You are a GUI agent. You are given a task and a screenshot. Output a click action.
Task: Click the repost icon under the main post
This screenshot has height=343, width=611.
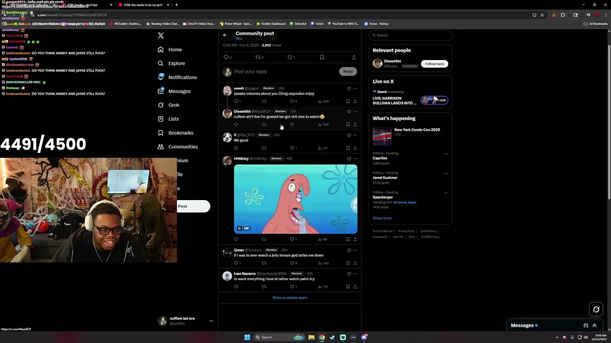pyautogui.click(x=258, y=57)
